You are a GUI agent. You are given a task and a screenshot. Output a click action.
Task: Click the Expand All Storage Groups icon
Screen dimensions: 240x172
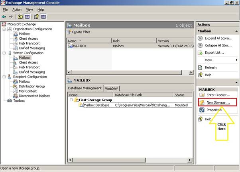coord(200,38)
